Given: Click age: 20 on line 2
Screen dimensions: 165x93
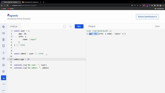Looking at the screenshot, I should [x=23, y=34].
